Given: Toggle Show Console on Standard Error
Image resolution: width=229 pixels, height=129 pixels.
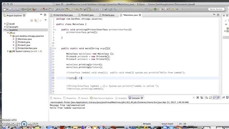Looking at the screenshot, I should (x=218, y=97).
